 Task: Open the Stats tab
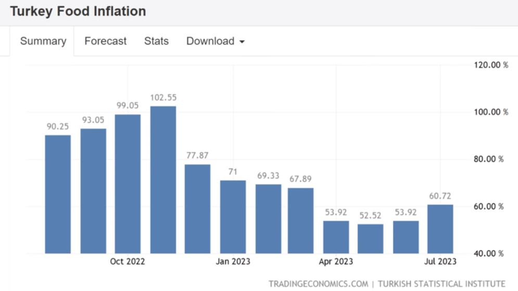pos(156,41)
